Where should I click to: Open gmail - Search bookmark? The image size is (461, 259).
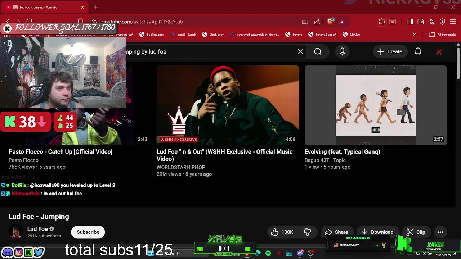point(183,35)
